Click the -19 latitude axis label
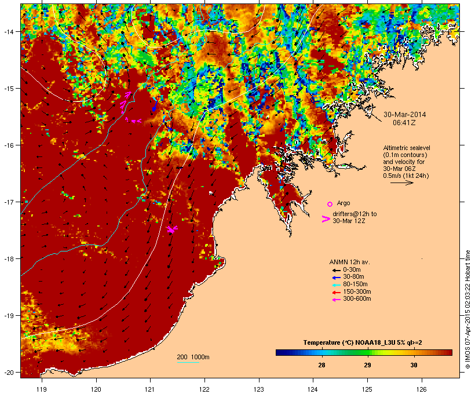This screenshot has width=475, height=394. tap(8, 316)
